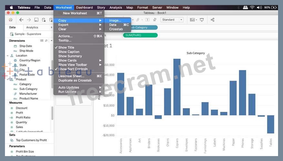Click the Show Me cards icon in toolbar

pos(192,20)
